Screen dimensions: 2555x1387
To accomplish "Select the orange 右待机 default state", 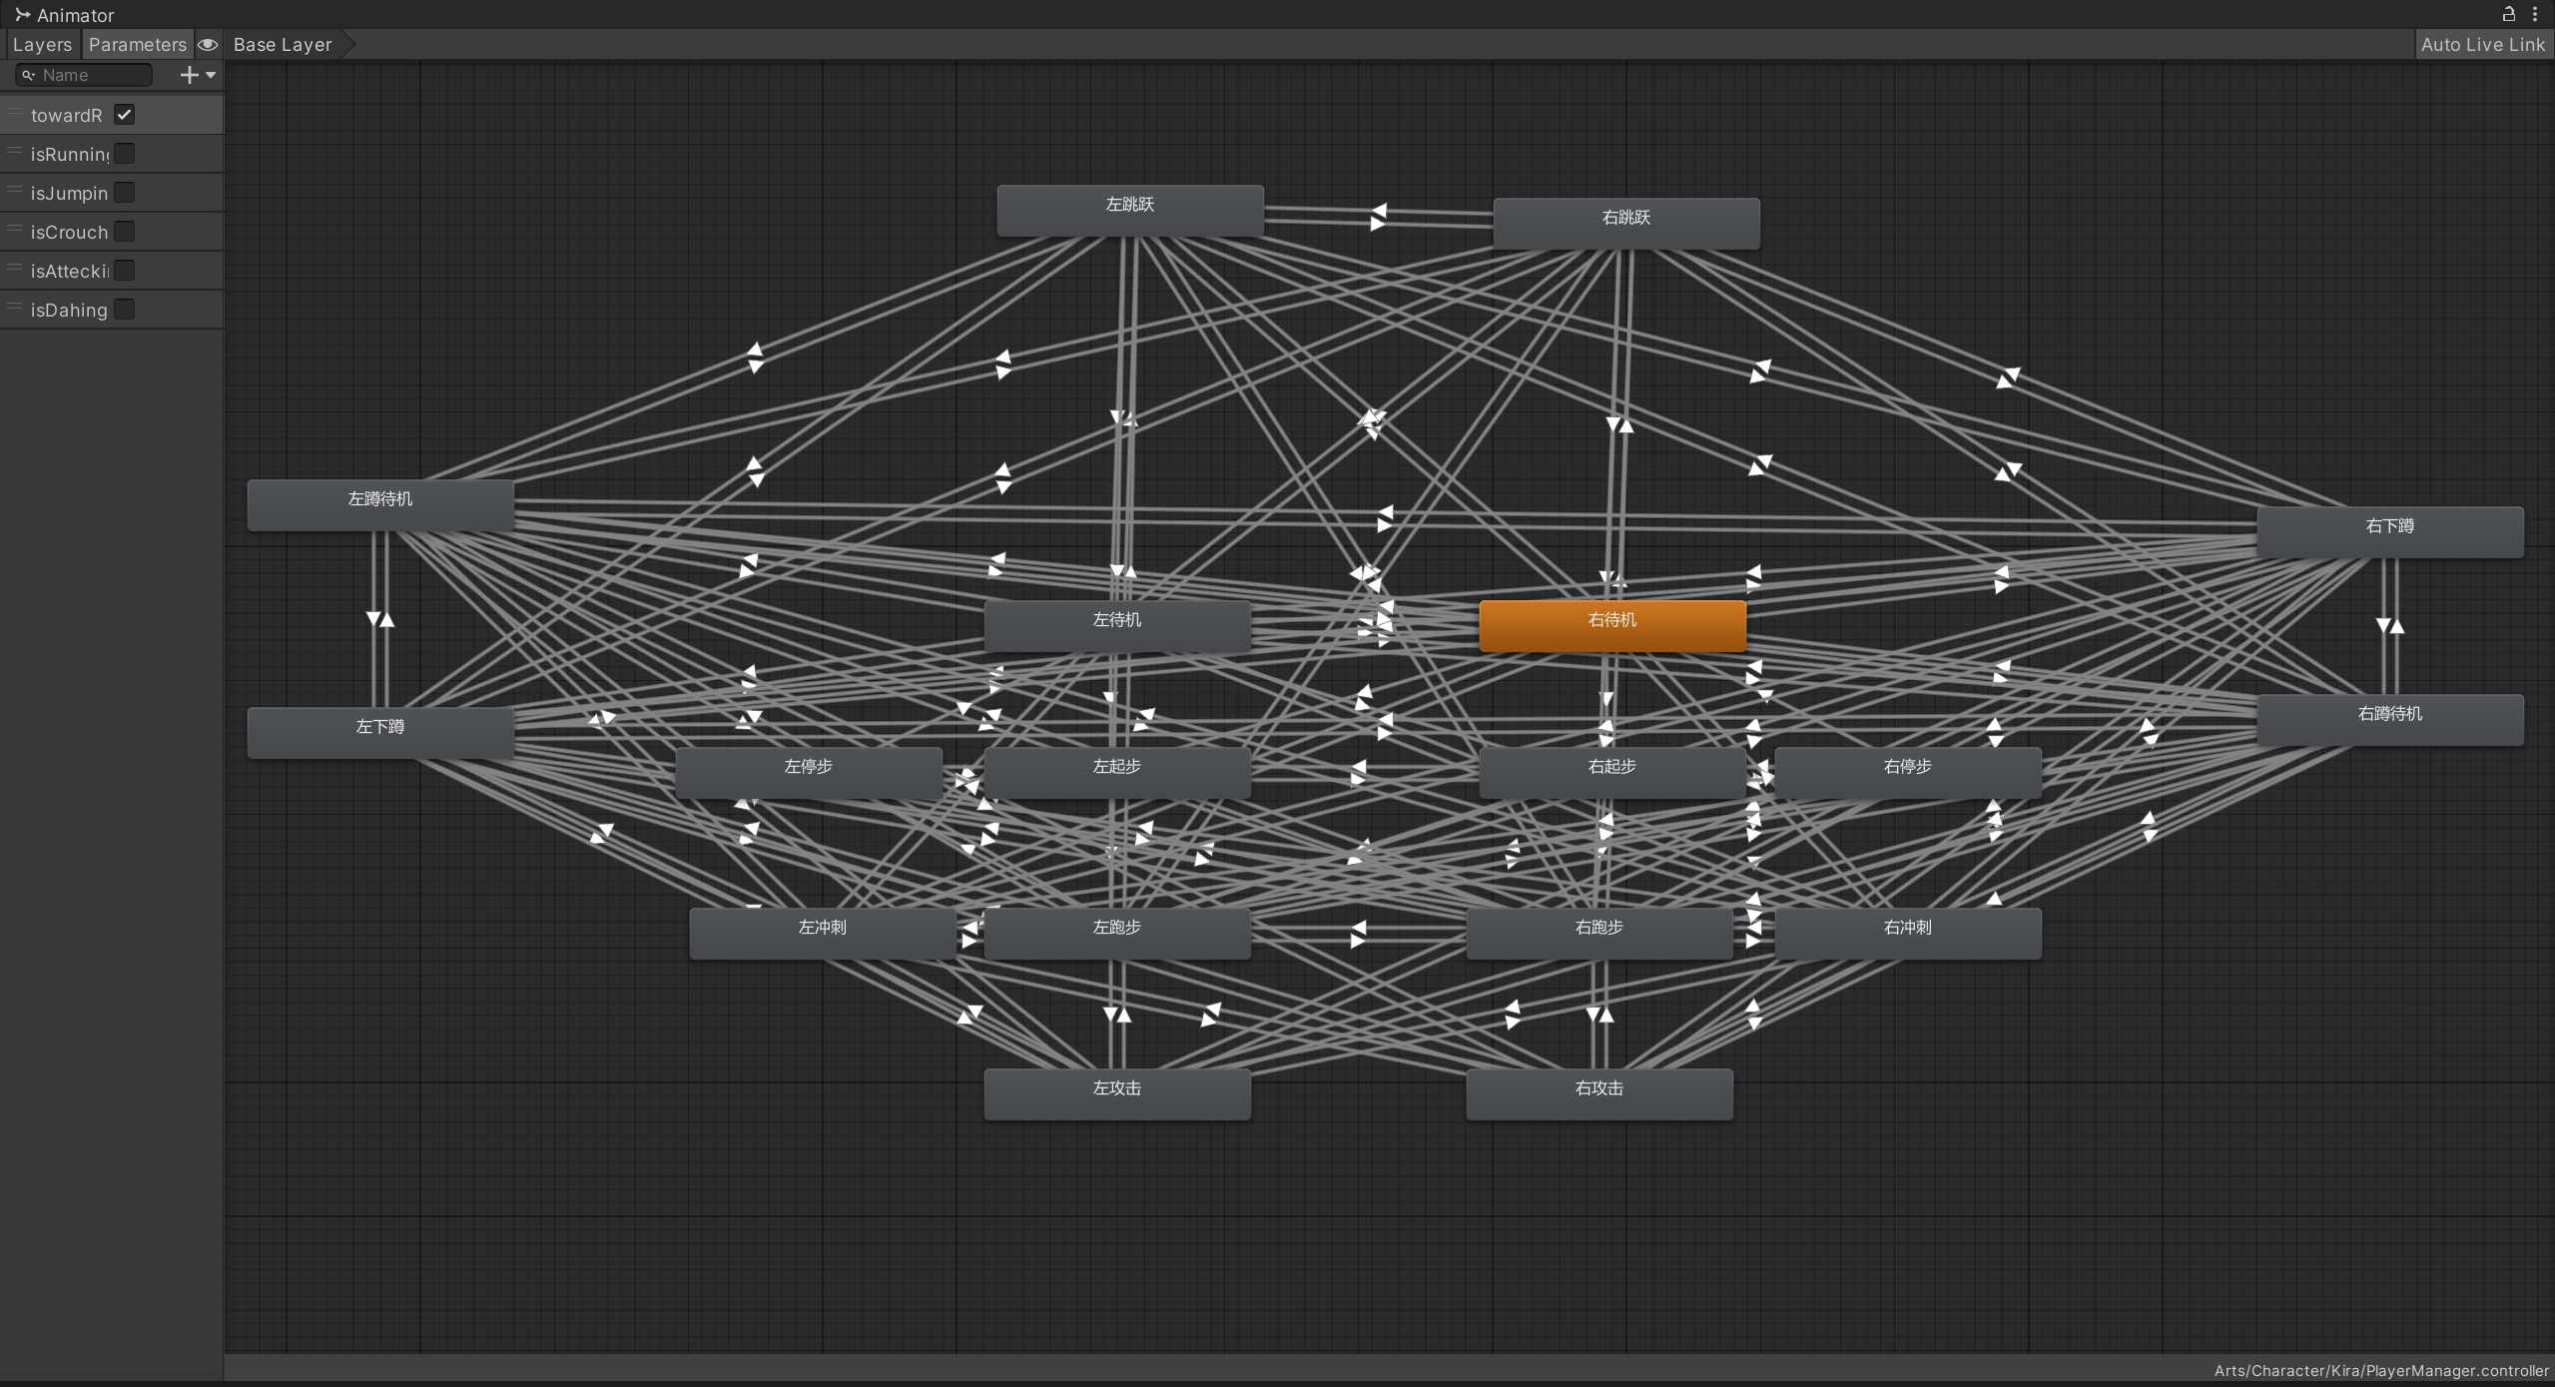I will coord(1612,625).
